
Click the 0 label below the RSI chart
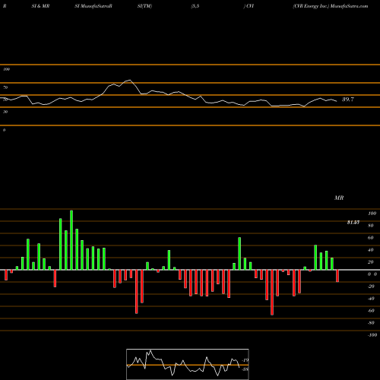(x=4, y=130)
